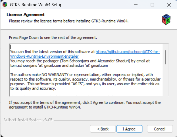Minimize the setup window
177x137 pixels.
tap(136, 5)
